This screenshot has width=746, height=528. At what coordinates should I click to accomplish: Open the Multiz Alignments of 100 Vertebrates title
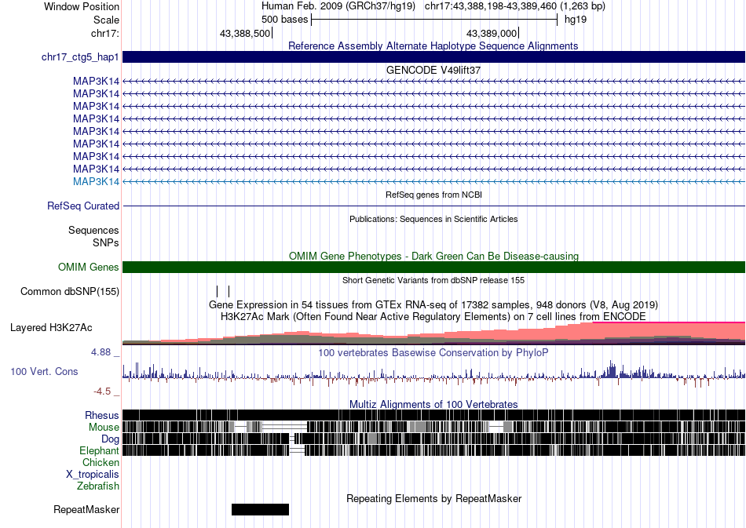tap(433, 405)
